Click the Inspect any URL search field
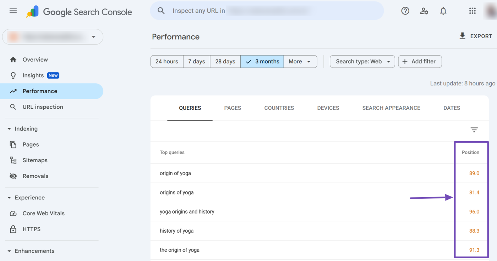 (266, 11)
